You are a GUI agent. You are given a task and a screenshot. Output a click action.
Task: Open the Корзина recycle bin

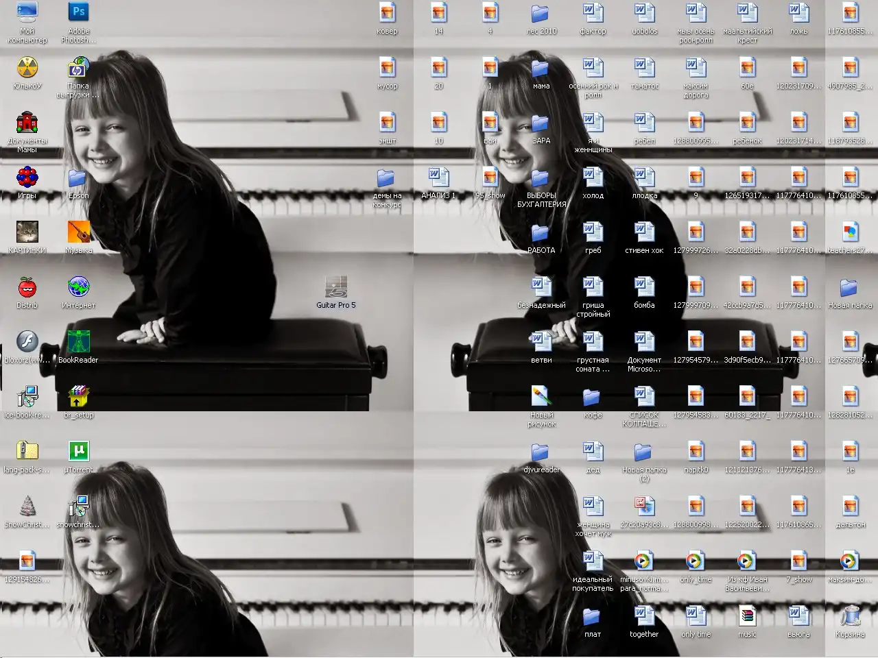tap(851, 616)
